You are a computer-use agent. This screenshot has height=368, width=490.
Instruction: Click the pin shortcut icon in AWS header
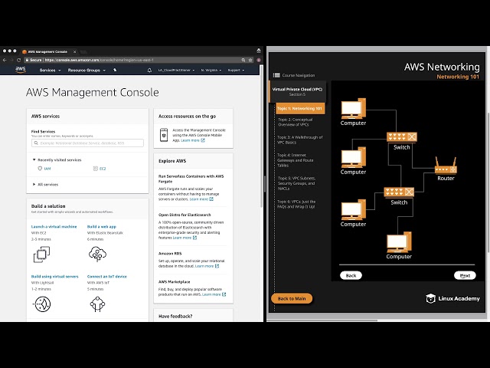pos(115,70)
